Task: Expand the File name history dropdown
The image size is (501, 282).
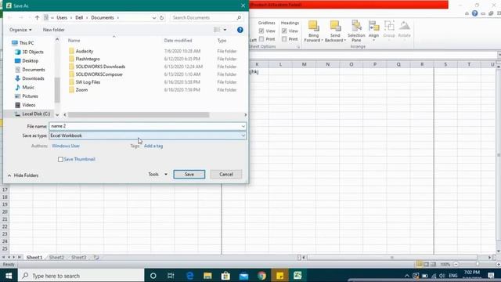Action: (x=243, y=126)
